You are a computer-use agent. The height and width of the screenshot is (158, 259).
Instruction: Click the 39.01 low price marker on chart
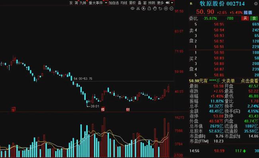(95, 106)
